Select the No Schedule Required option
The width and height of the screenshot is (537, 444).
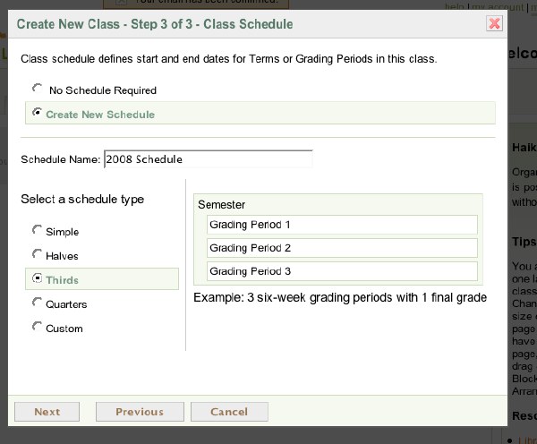pyautogui.click(x=37, y=89)
